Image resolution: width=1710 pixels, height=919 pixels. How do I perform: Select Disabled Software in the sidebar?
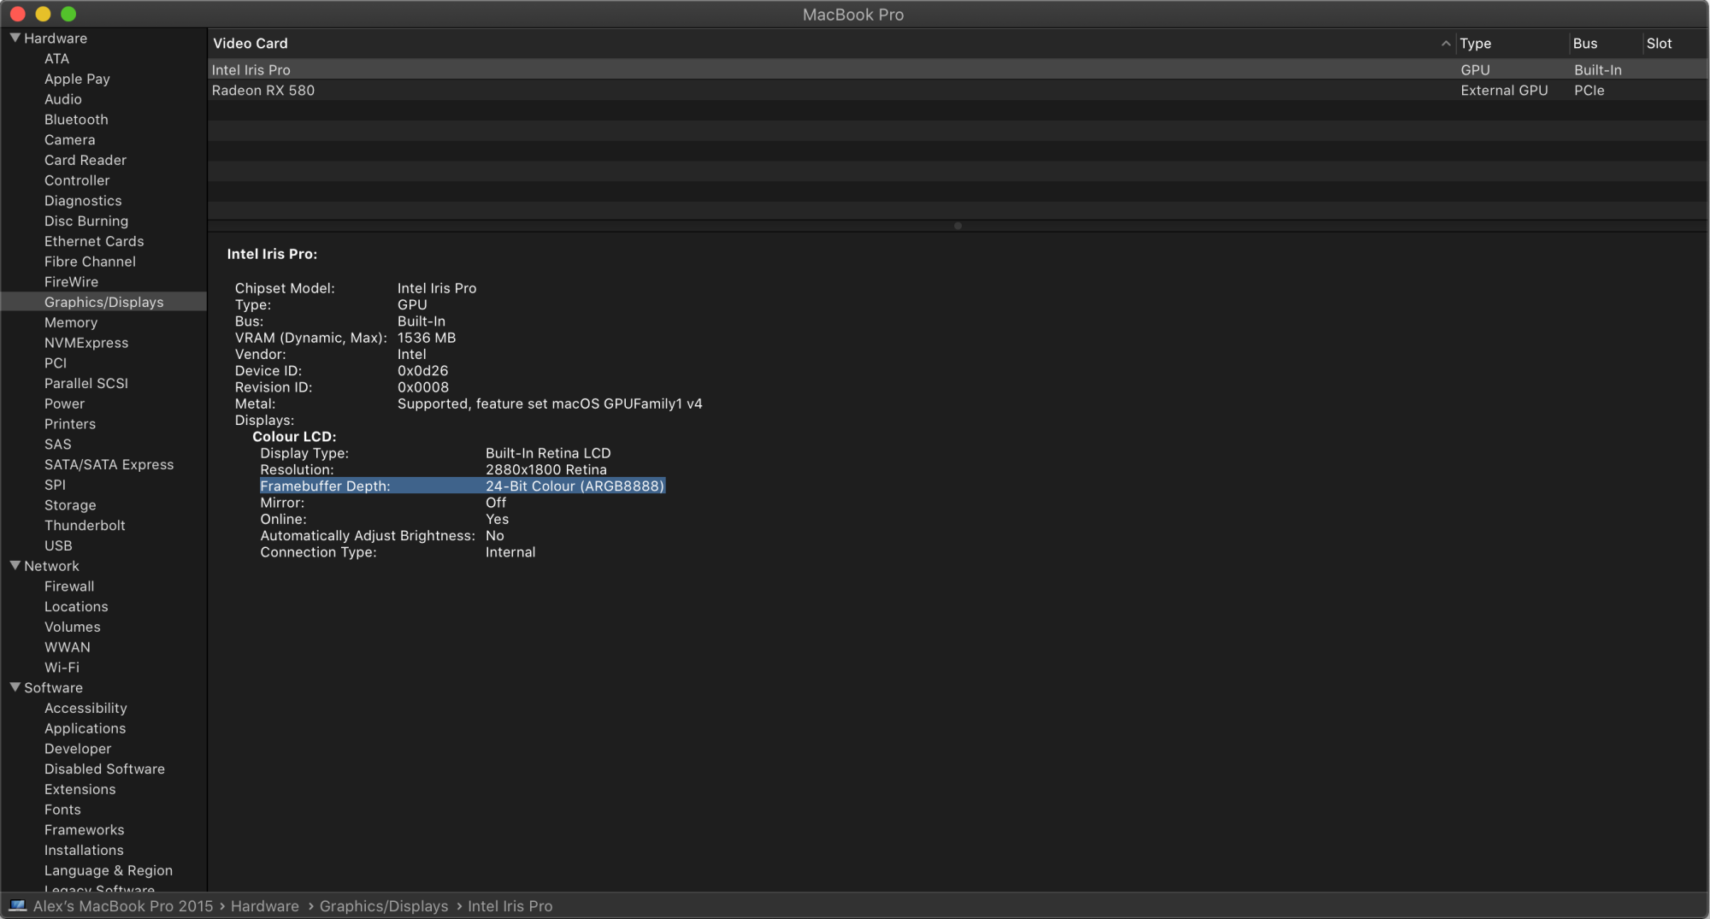point(104,769)
